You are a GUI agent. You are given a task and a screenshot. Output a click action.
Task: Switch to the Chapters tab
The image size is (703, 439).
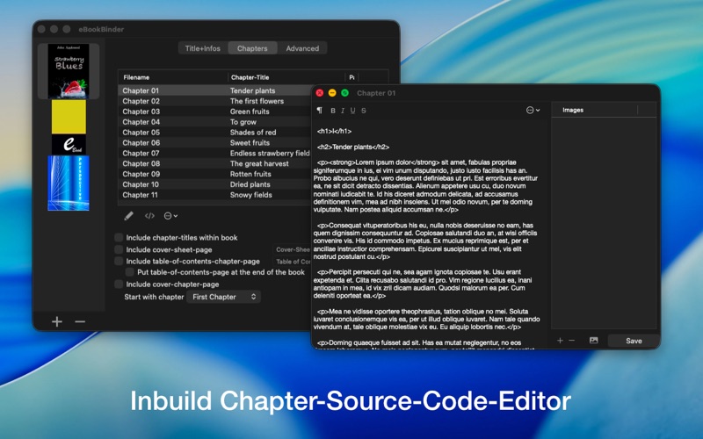tap(252, 48)
